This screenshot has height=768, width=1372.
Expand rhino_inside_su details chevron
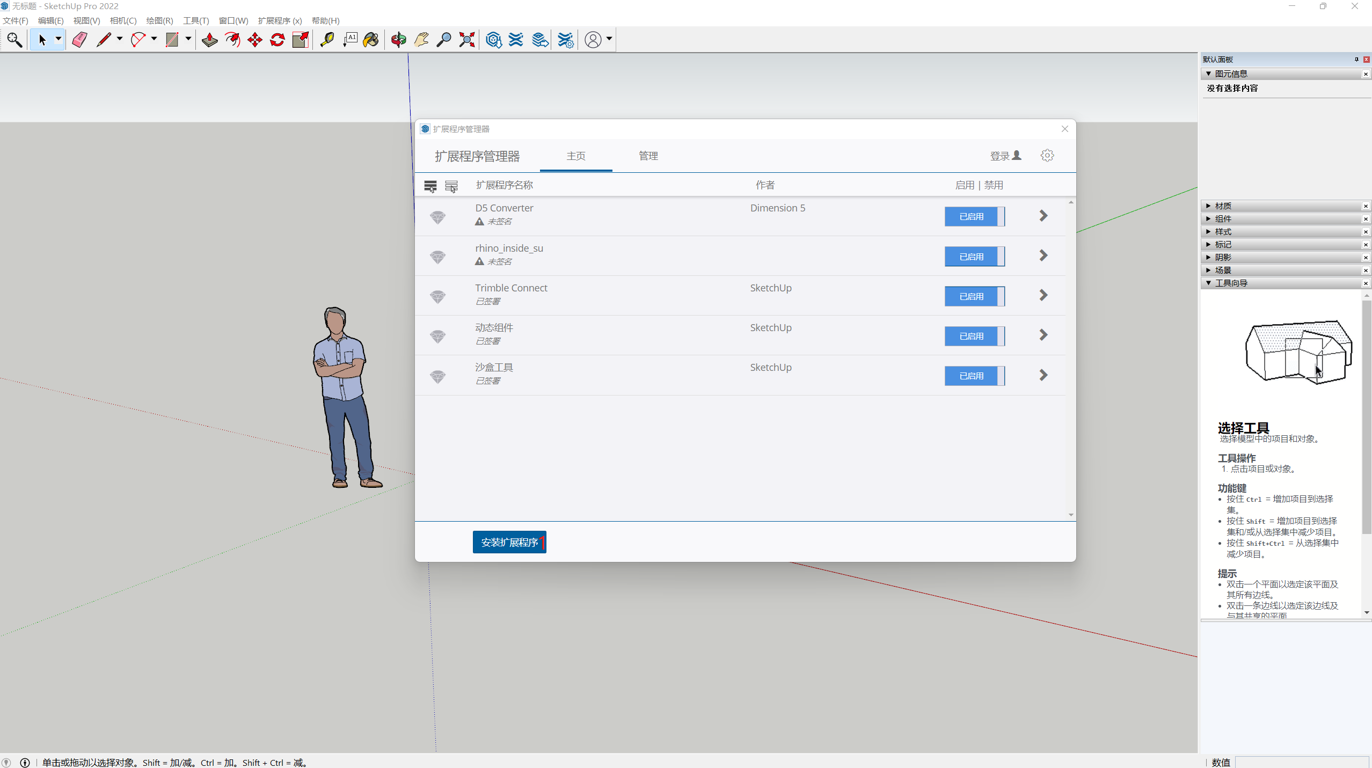coord(1043,255)
